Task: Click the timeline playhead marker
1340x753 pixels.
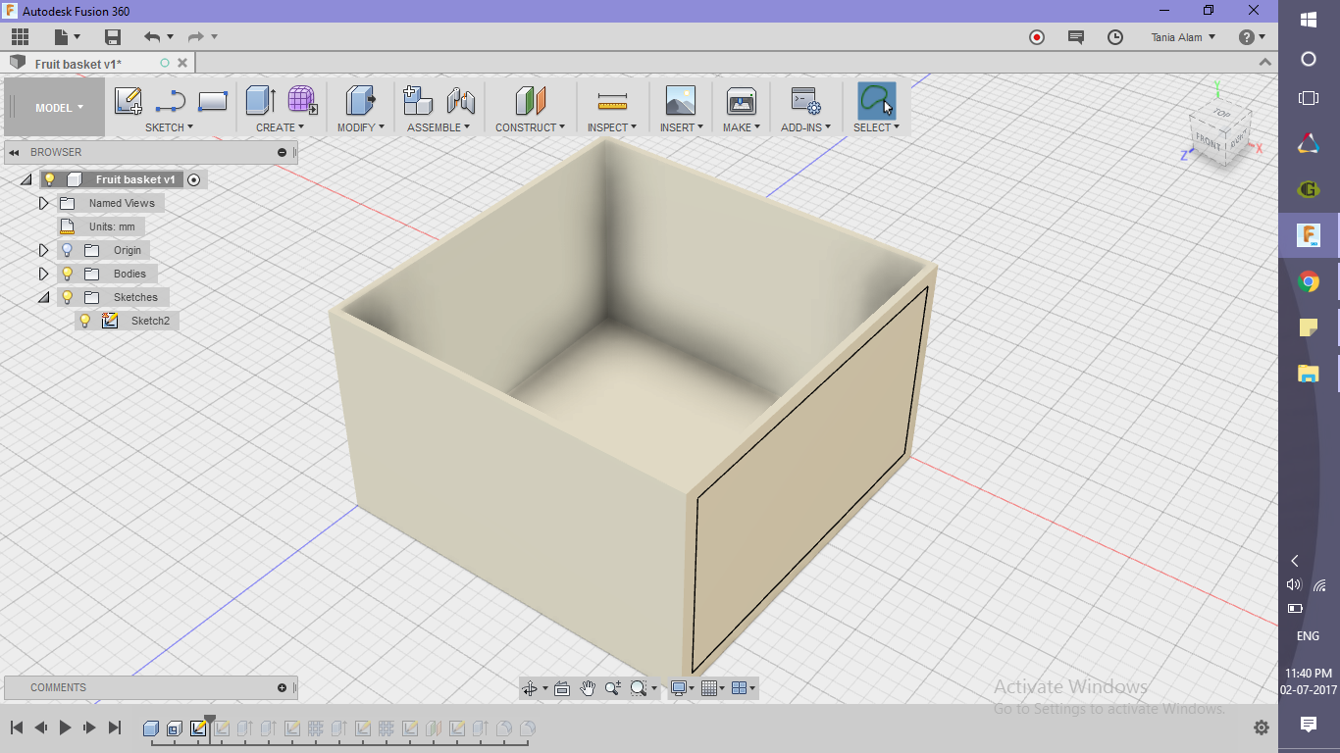Action: pos(210,721)
